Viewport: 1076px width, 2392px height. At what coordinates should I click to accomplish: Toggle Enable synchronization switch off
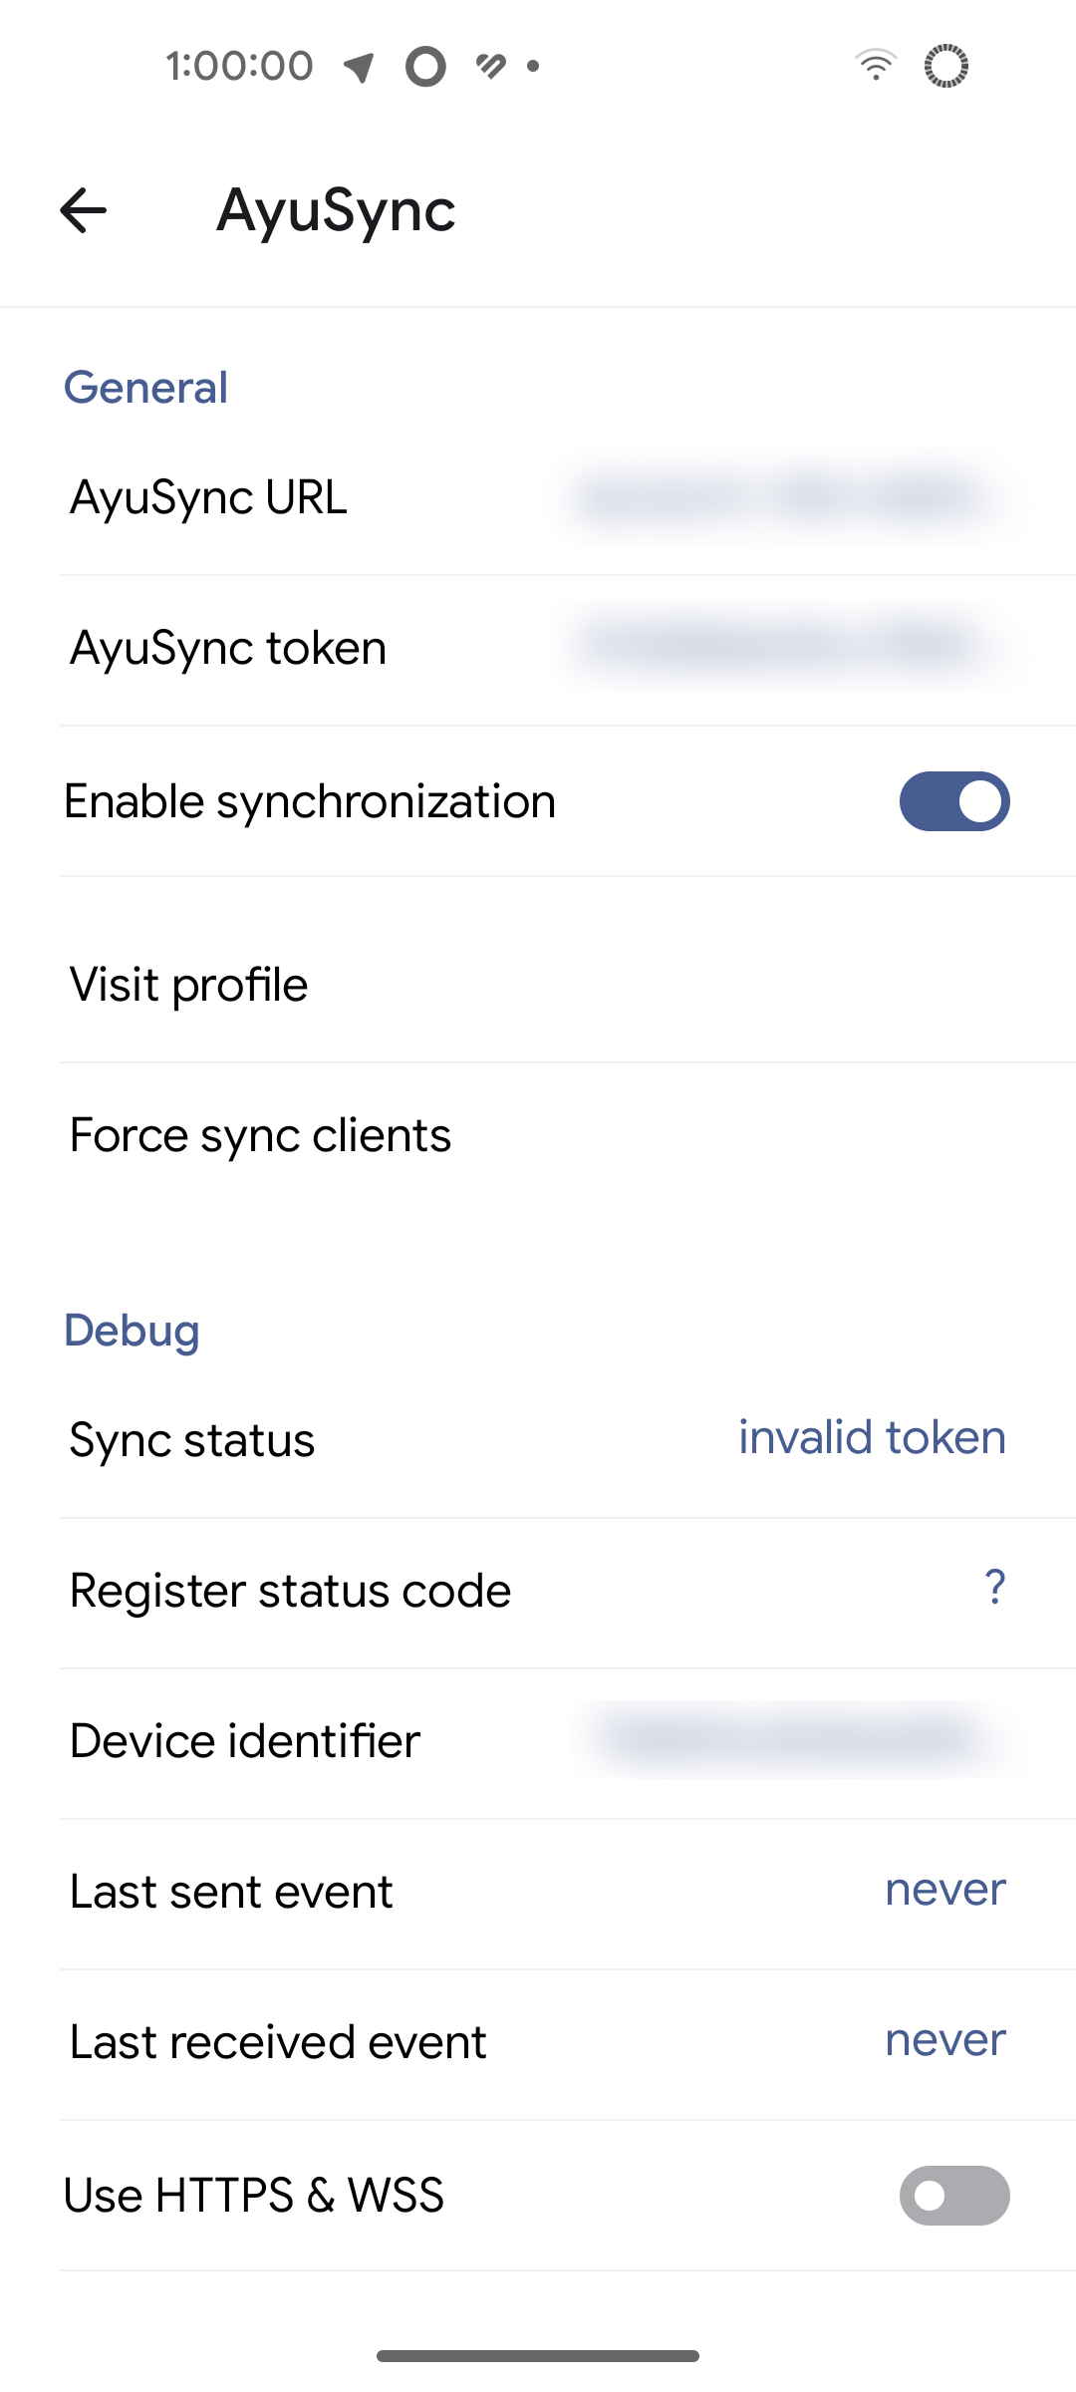click(953, 801)
